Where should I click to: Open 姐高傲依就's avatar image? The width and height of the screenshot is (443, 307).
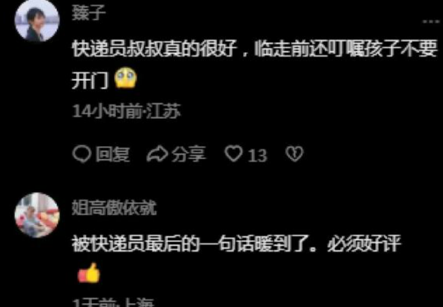[x=37, y=215]
